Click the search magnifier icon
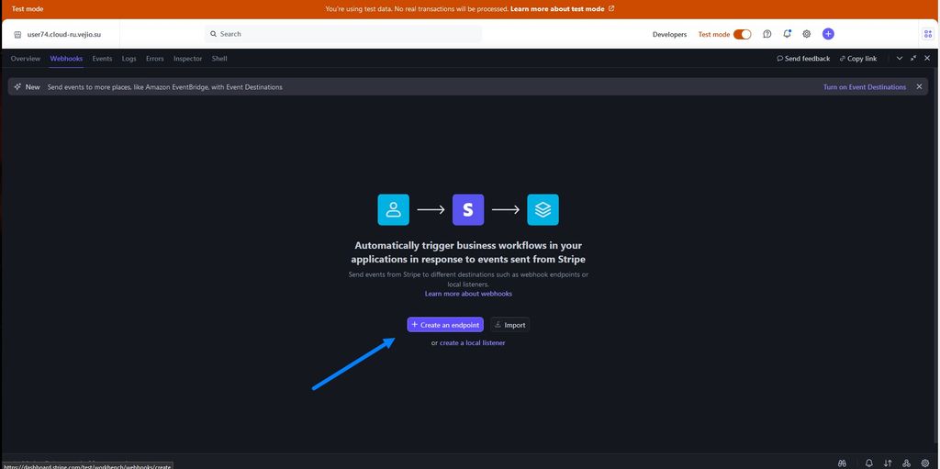Image resolution: width=940 pixels, height=469 pixels. click(213, 34)
